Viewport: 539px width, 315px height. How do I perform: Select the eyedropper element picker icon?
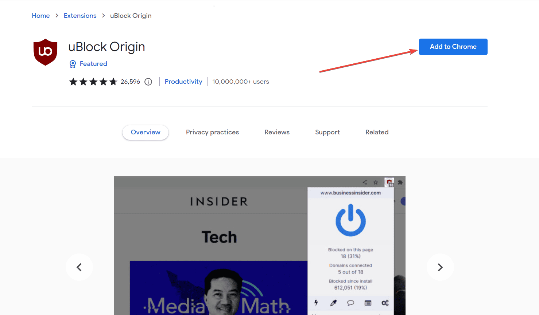(x=333, y=303)
